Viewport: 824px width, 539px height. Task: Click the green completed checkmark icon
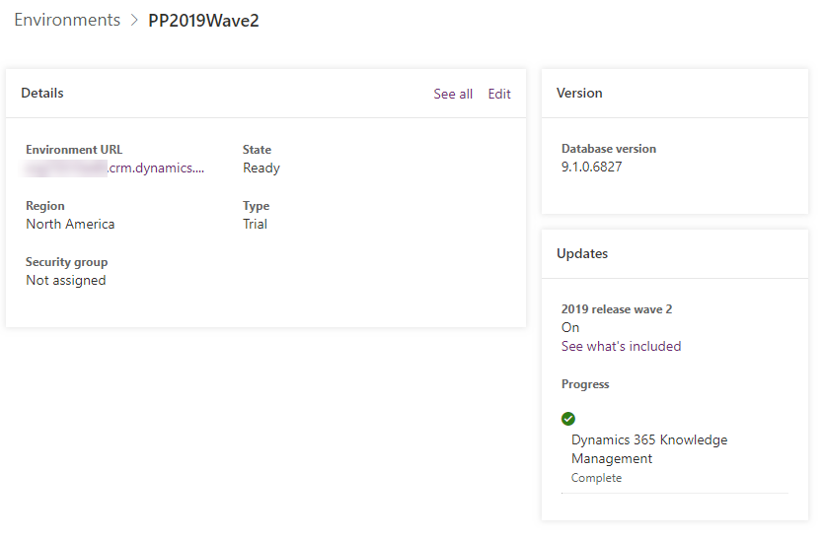[568, 419]
